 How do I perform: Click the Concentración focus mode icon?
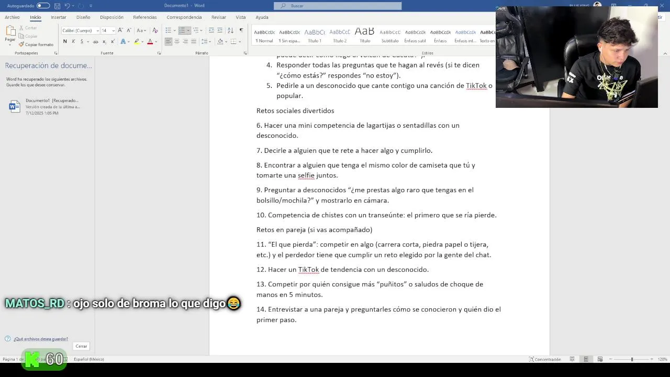[544, 359]
